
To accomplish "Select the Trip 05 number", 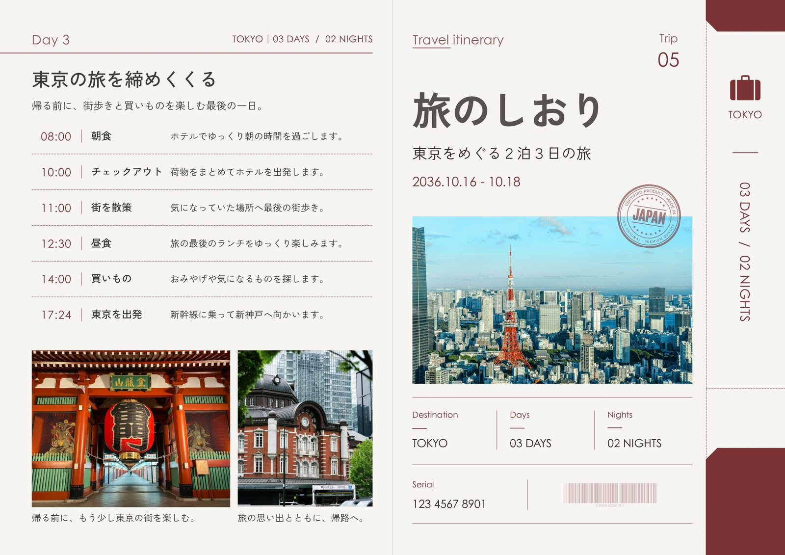I will [668, 60].
